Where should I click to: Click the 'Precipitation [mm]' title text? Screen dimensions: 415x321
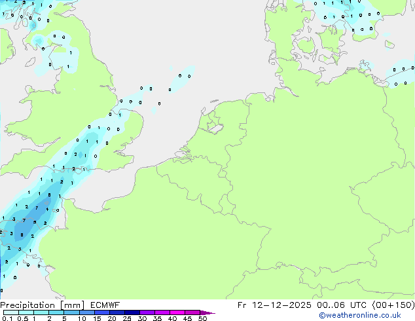pyautogui.click(x=43, y=305)
